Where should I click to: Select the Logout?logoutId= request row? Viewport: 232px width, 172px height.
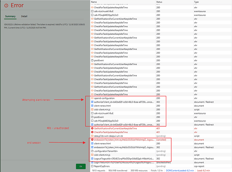[x=161, y=159]
